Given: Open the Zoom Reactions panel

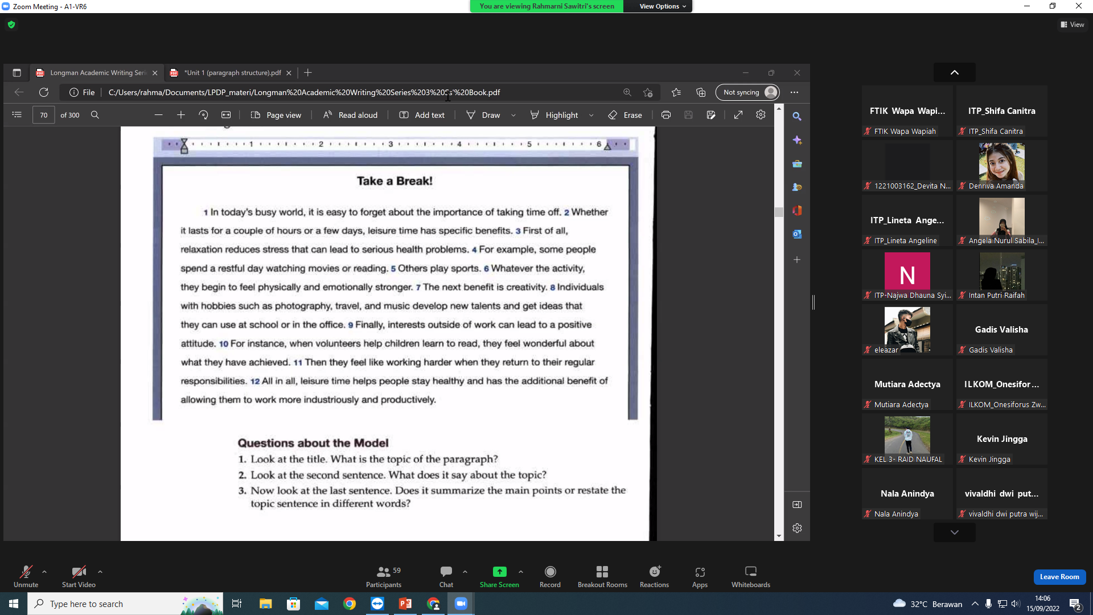Looking at the screenshot, I should pos(654,576).
